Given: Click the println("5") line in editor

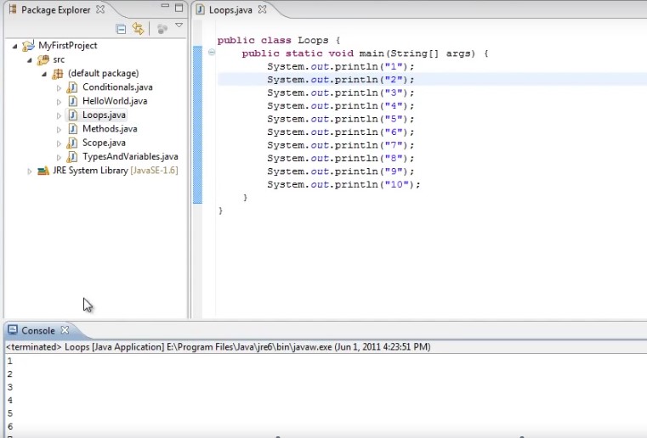Looking at the screenshot, I should point(340,119).
